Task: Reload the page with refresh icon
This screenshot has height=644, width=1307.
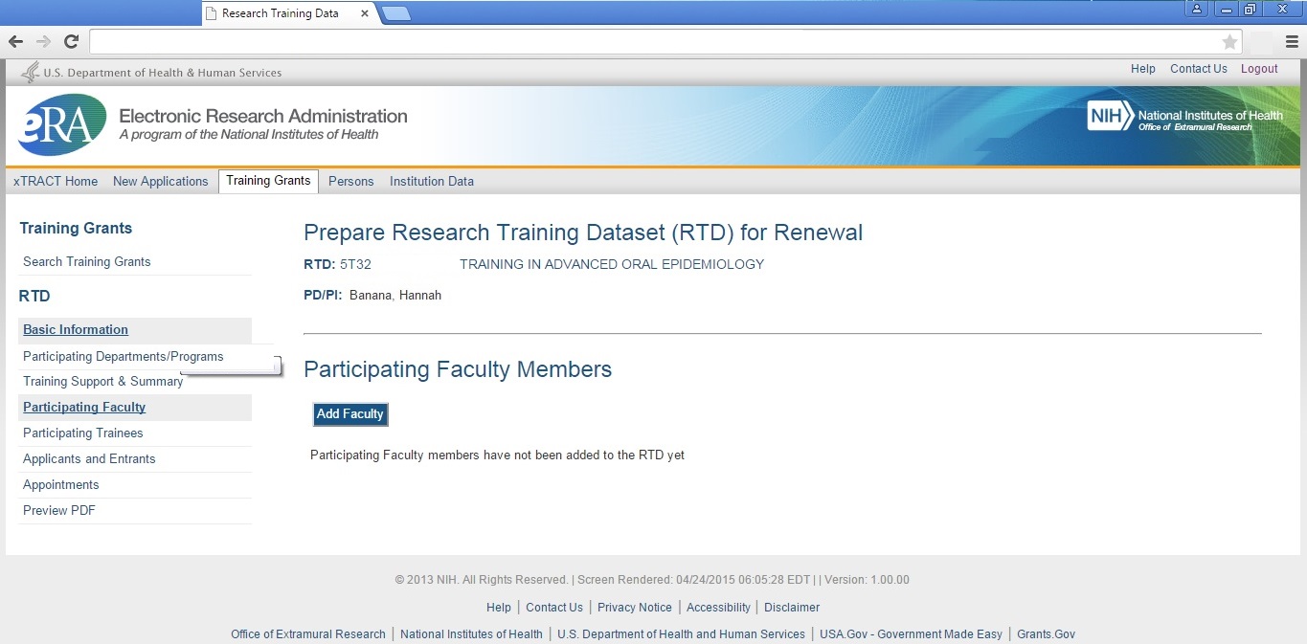Action: point(71,41)
